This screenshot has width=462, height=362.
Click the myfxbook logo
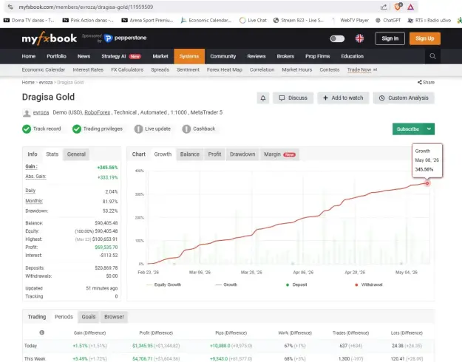tap(50, 38)
